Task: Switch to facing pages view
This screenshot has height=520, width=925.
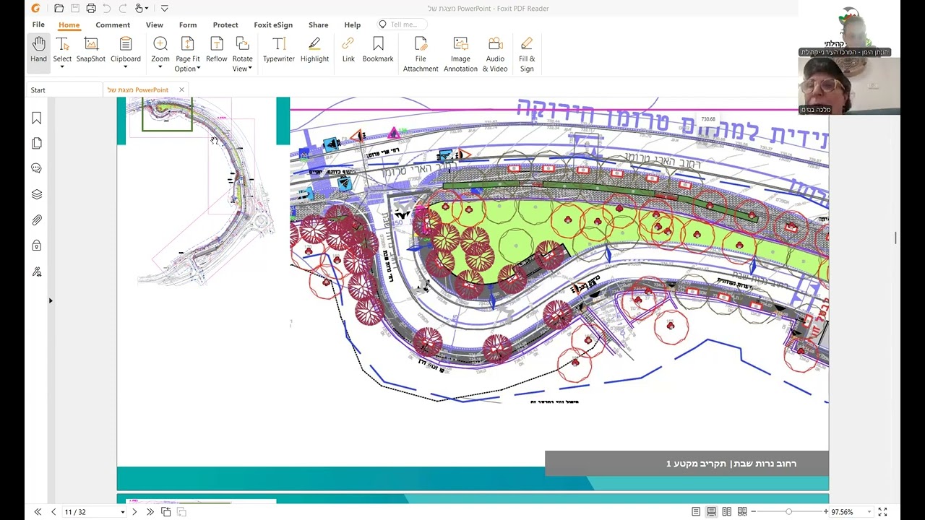Action: (x=727, y=511)
